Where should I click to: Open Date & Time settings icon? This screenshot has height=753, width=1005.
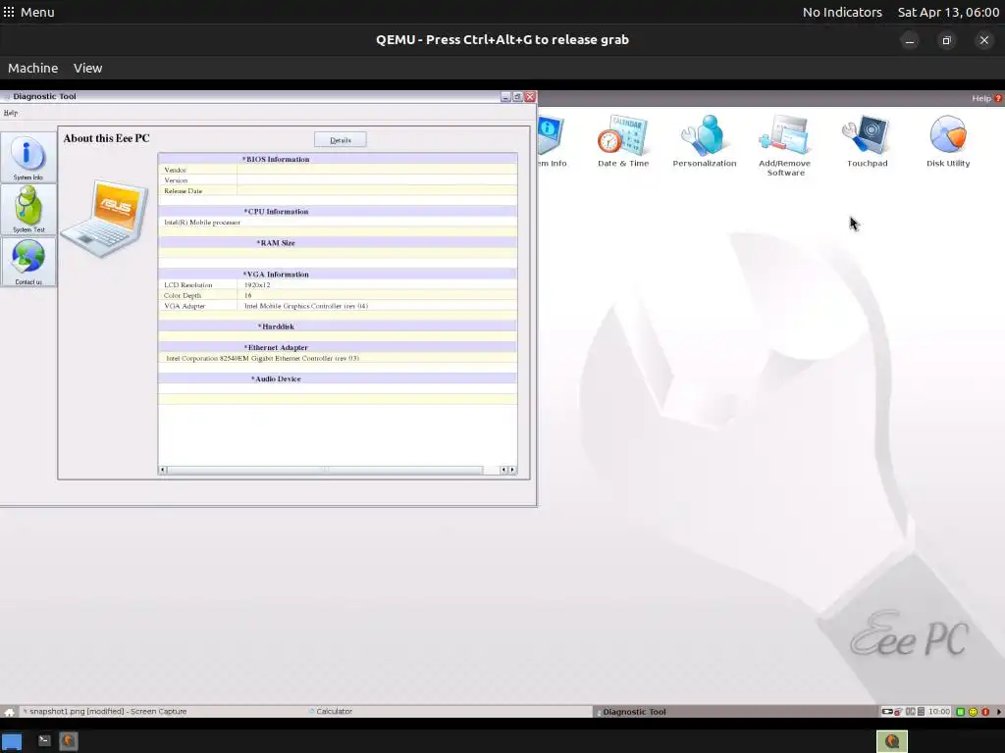point(623,141)
